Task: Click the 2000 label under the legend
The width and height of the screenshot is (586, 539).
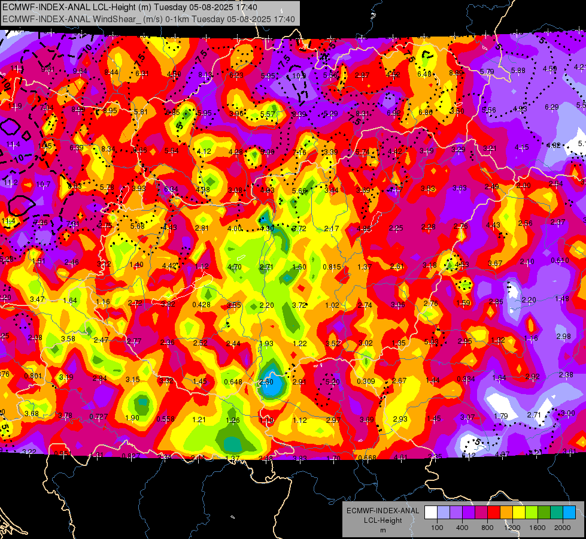Action: click(563, 528)
